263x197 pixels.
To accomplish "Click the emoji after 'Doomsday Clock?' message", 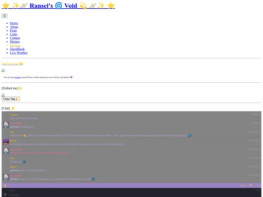I will click(x=189, y=135).
